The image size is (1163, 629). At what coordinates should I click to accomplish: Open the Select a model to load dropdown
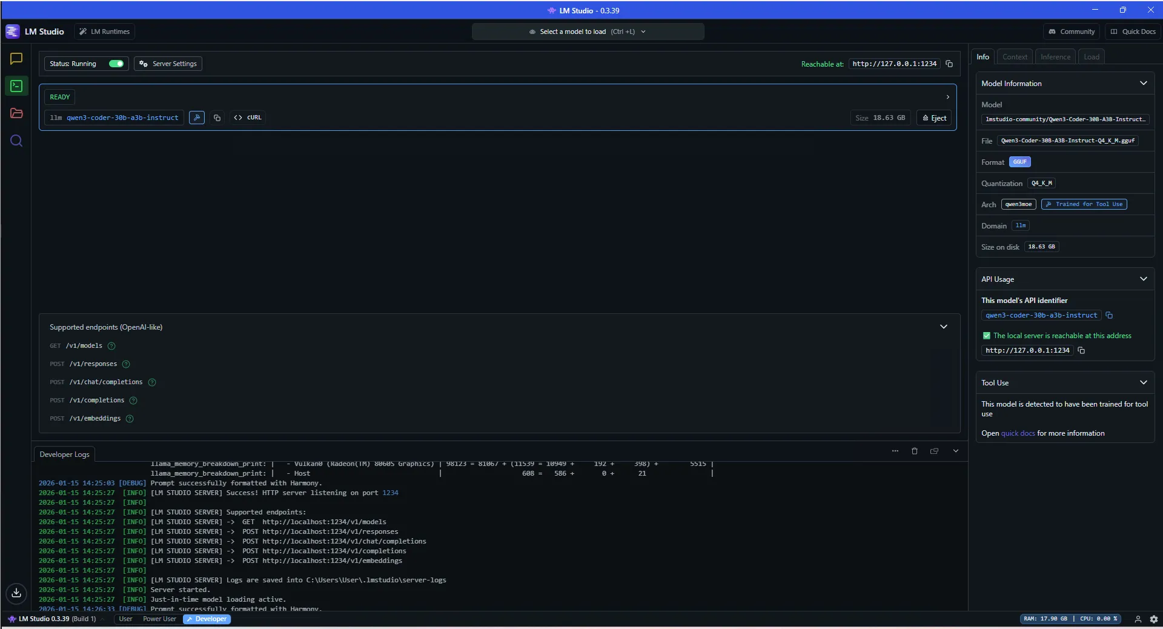[588, 32]
